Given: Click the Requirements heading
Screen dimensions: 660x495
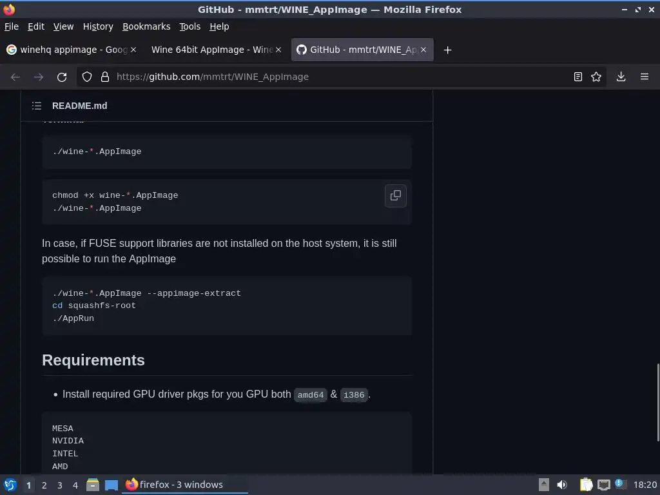Looking at the screenshot, I should pos(93,360).
